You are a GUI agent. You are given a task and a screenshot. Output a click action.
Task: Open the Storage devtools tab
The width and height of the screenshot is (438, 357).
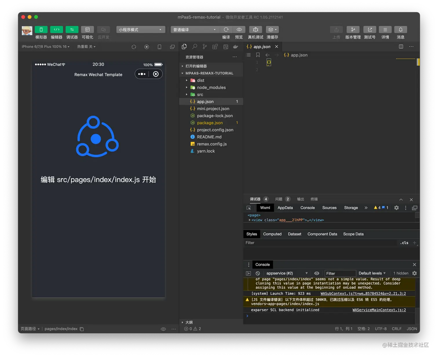(351, 208)
